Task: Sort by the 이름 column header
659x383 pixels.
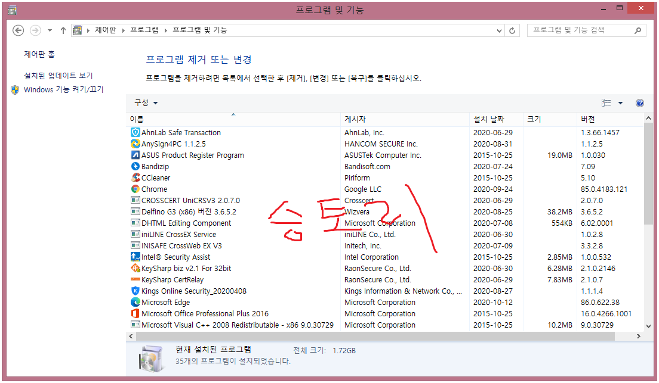Action: (233, 119)
